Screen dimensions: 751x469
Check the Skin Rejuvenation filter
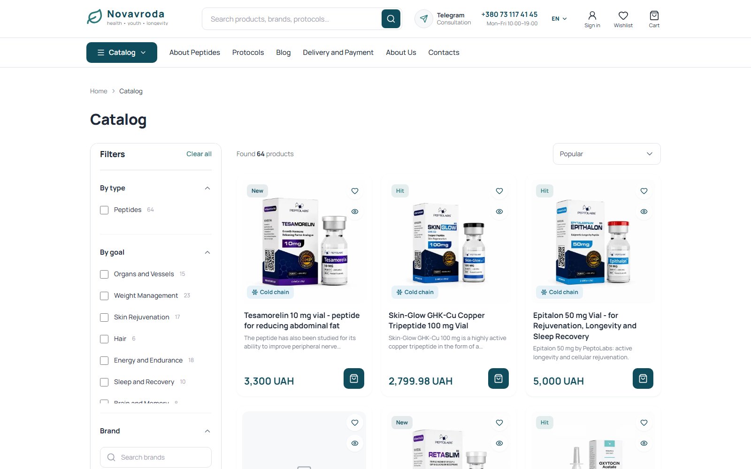point(104,318)
